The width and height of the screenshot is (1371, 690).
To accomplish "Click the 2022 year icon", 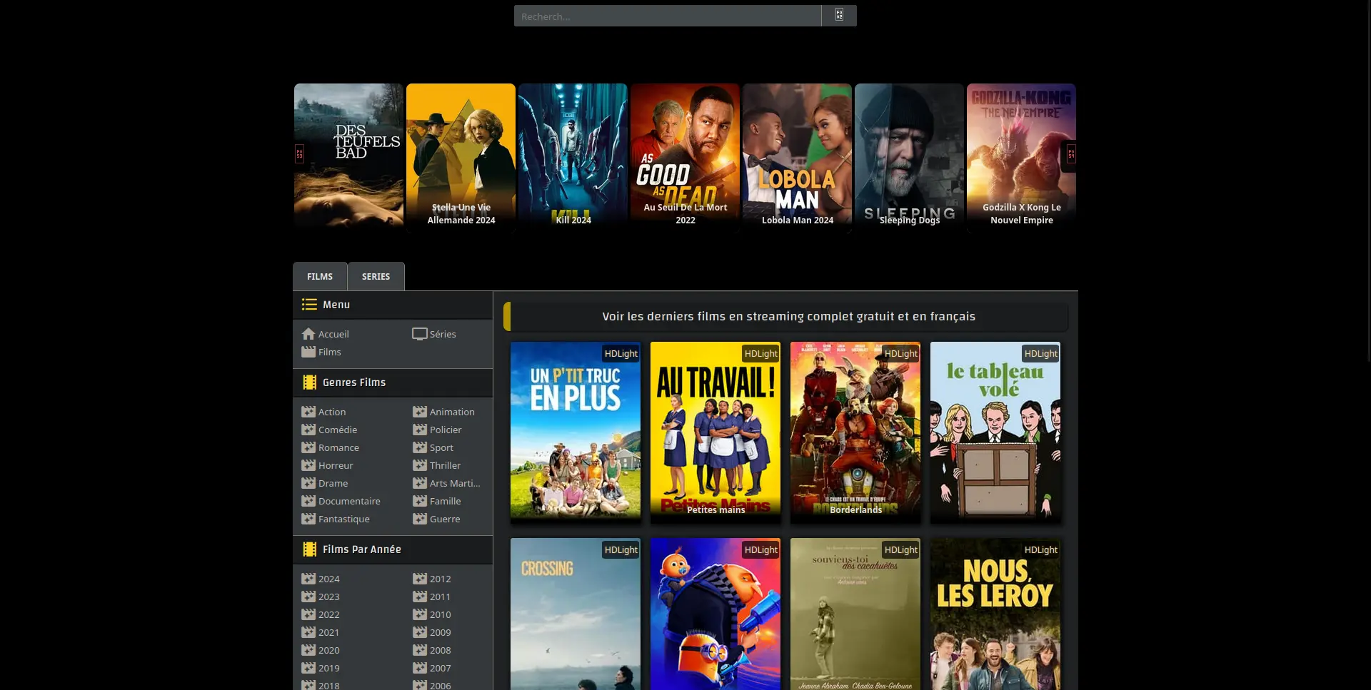I will coord(308,614).
